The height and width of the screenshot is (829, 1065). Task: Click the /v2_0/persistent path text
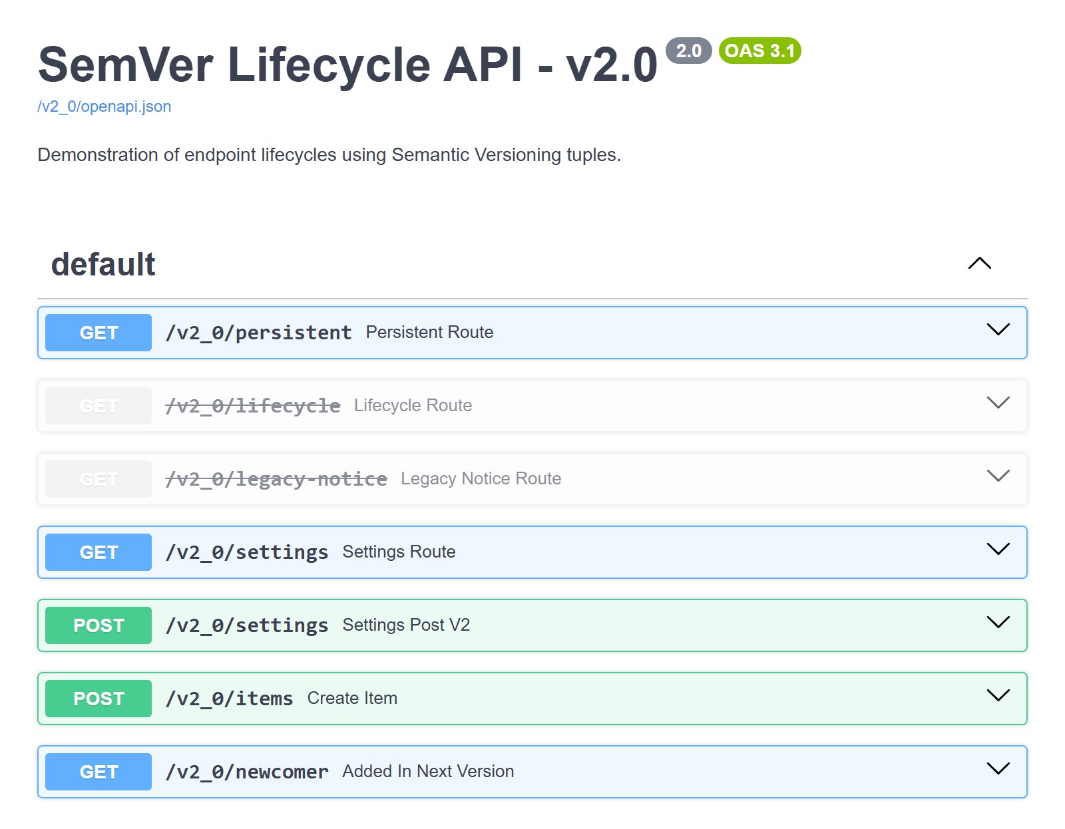pos(258,333)
